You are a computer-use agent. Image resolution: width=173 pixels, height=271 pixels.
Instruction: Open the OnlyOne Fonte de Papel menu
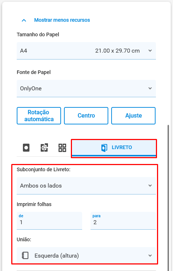(x=86, y=88)
